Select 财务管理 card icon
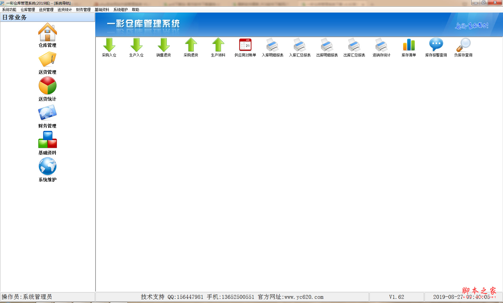 (47, 113)
